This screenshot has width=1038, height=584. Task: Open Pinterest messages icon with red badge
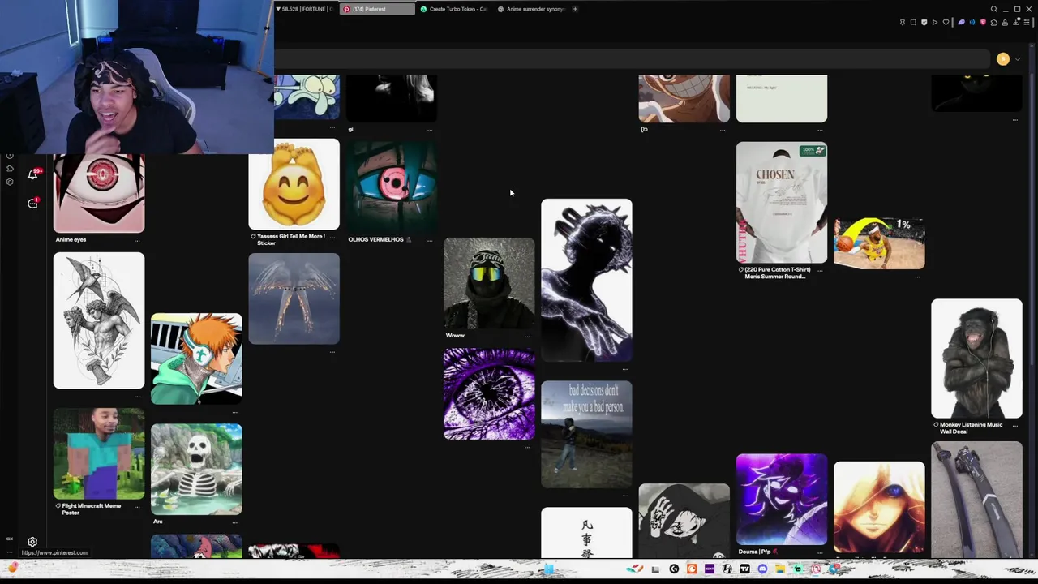point(32,204)
